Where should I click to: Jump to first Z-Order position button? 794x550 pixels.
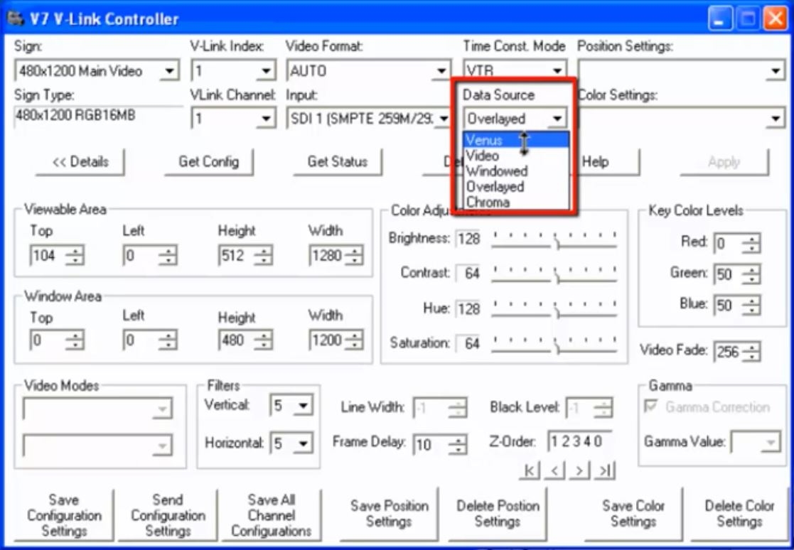(x=530, y=470)
